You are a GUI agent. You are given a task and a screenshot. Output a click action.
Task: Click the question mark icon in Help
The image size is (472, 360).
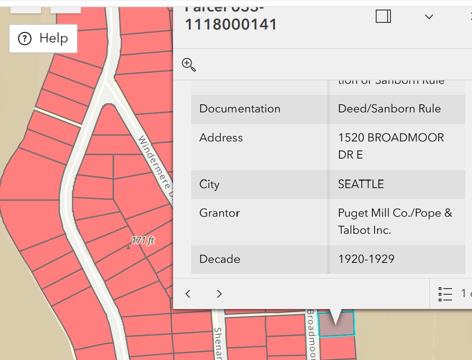(x=24, y=39)
